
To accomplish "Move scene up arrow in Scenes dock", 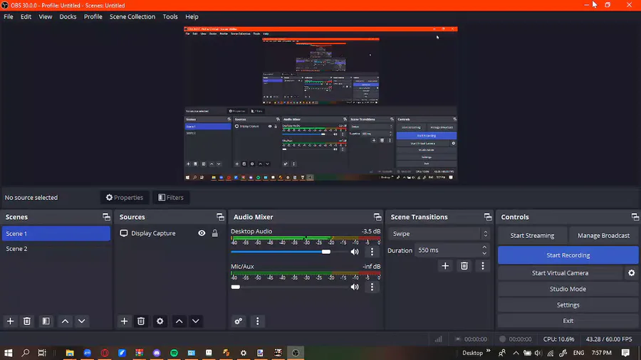I will coord(65,321).
